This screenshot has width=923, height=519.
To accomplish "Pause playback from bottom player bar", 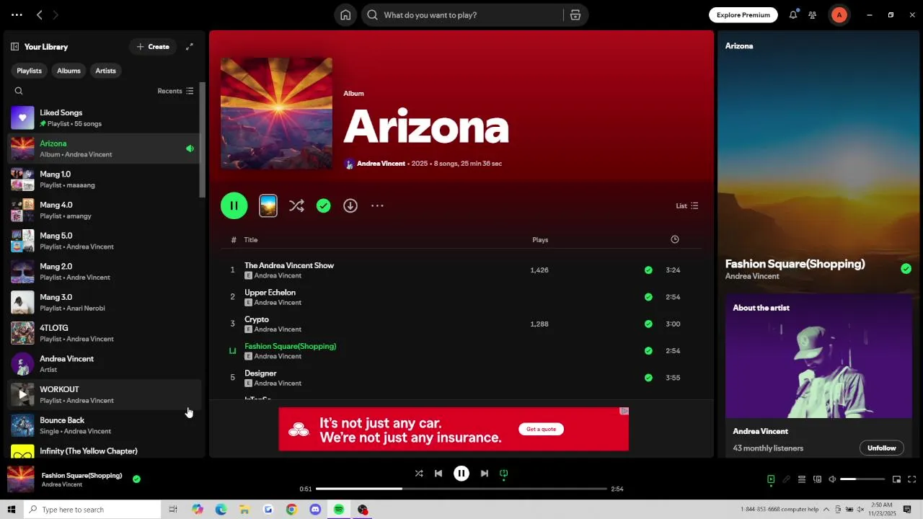I will pos(461,474).
